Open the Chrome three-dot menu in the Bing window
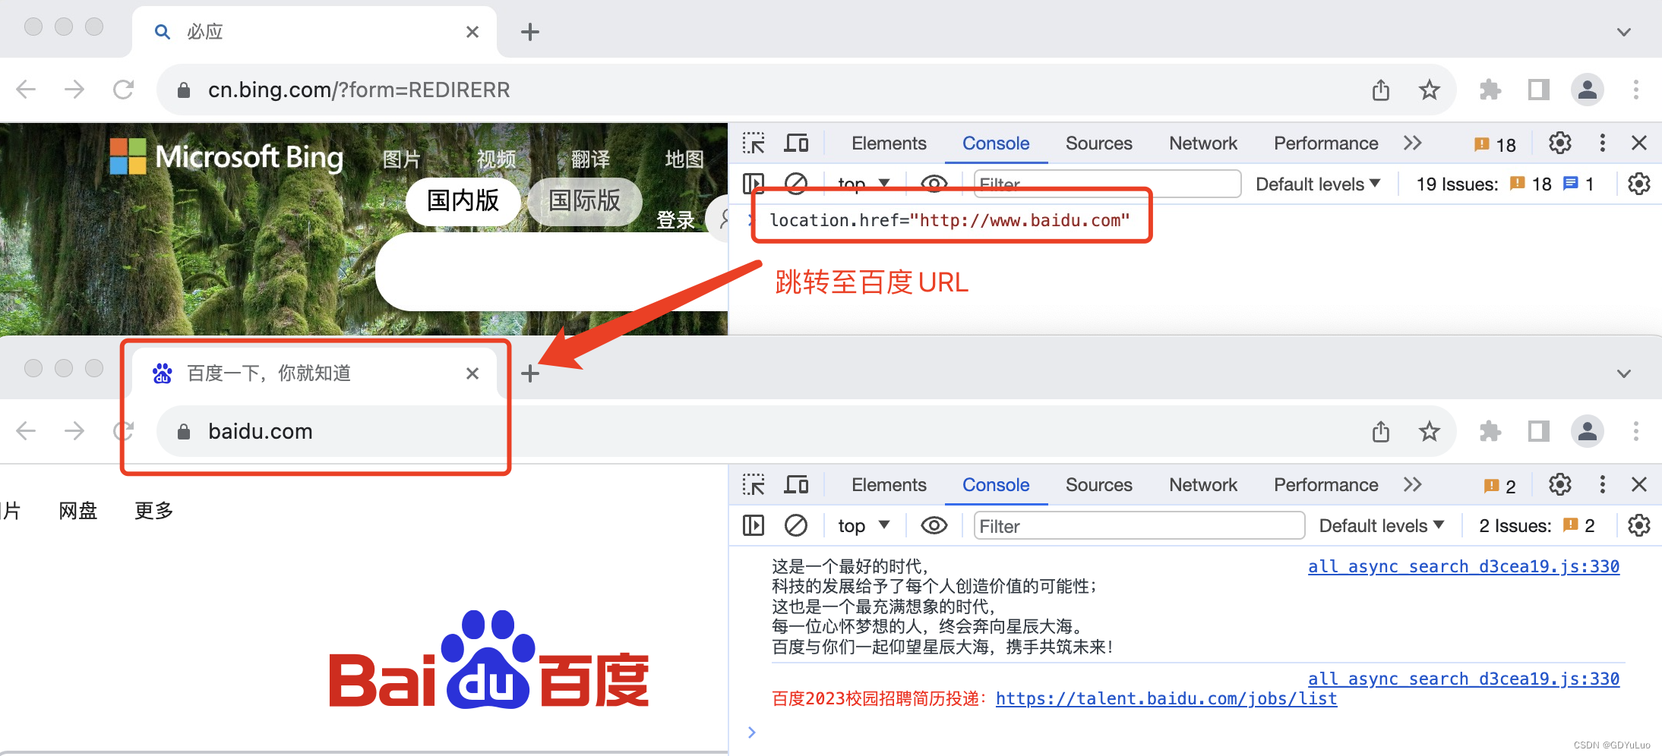This screenshot has width=1662, height=756. tap(1636, 90)
